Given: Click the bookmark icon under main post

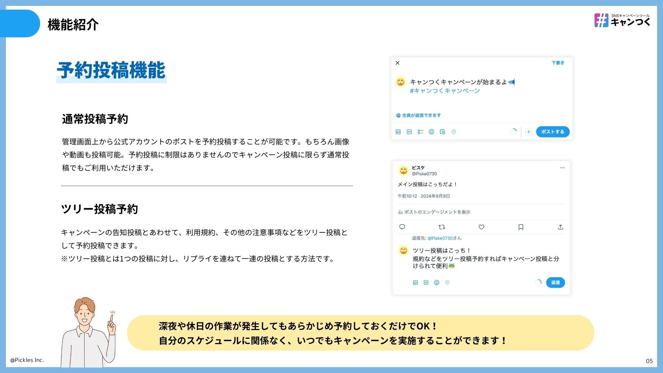Looking at the screenshot, I should (x=521, y=227).
